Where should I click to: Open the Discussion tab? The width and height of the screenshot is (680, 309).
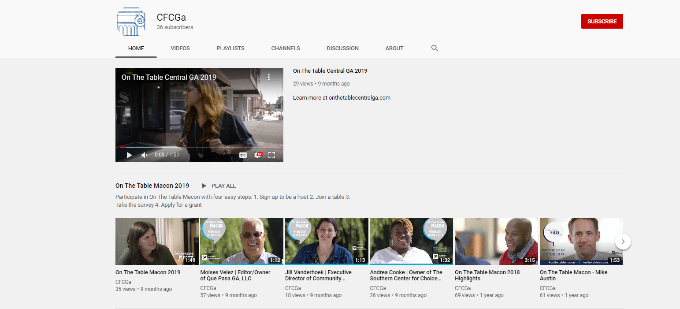click(343, 48)
